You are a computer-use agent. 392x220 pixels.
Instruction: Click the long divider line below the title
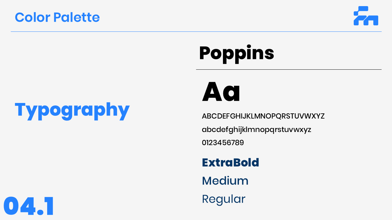tap(196, 32)
